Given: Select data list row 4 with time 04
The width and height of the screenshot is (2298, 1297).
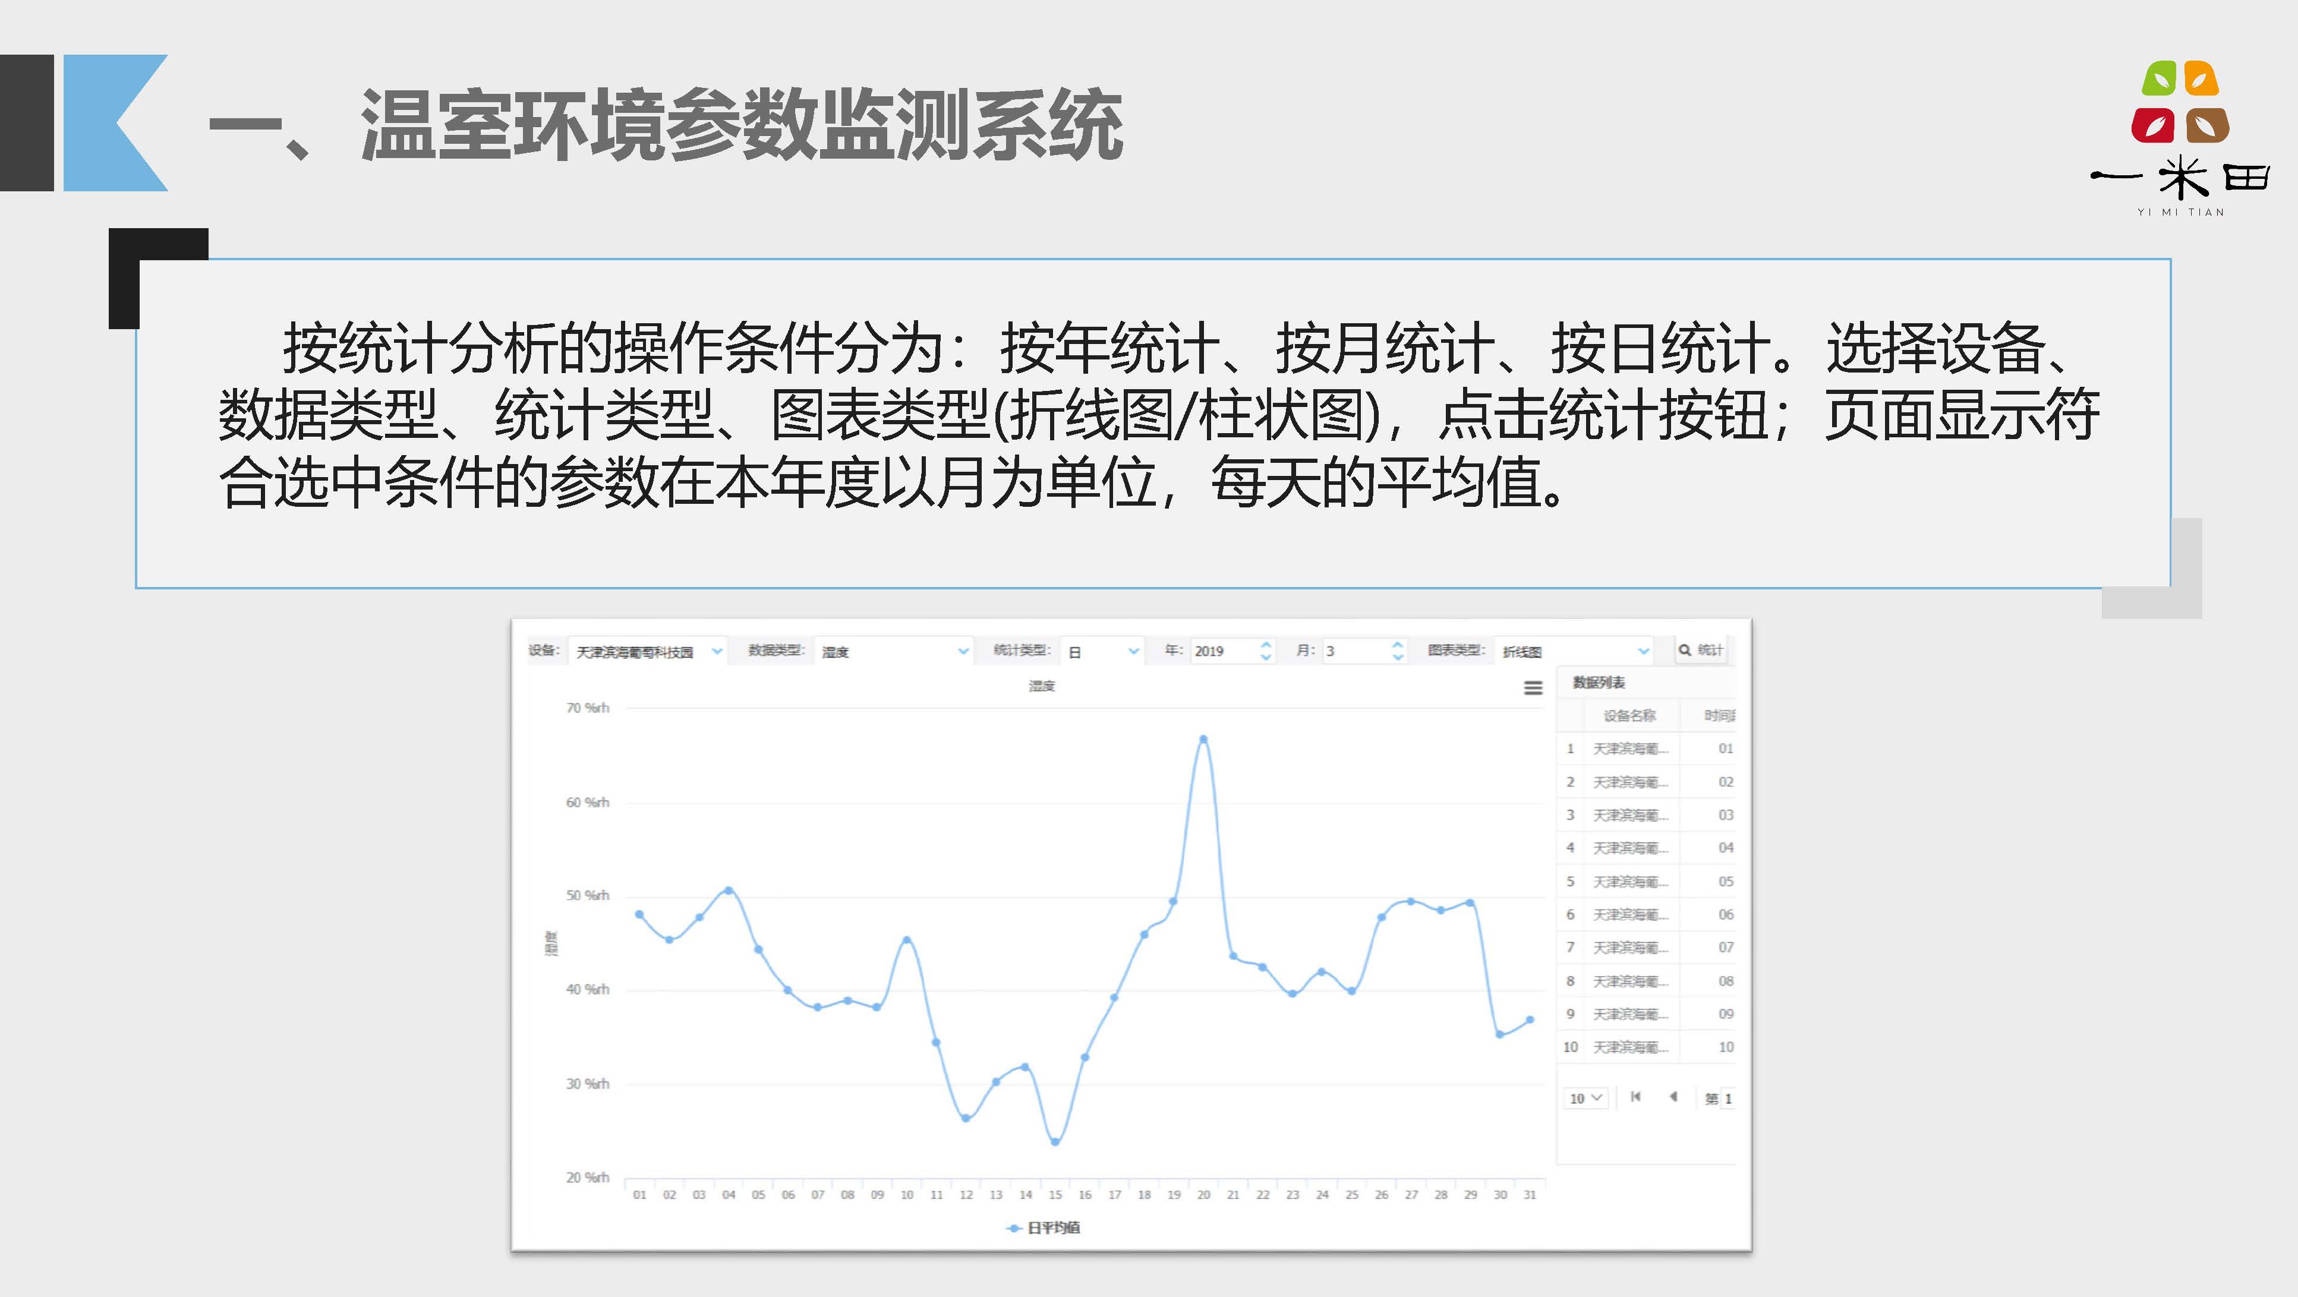Looking at the screenshot, I should (1647, 847).
